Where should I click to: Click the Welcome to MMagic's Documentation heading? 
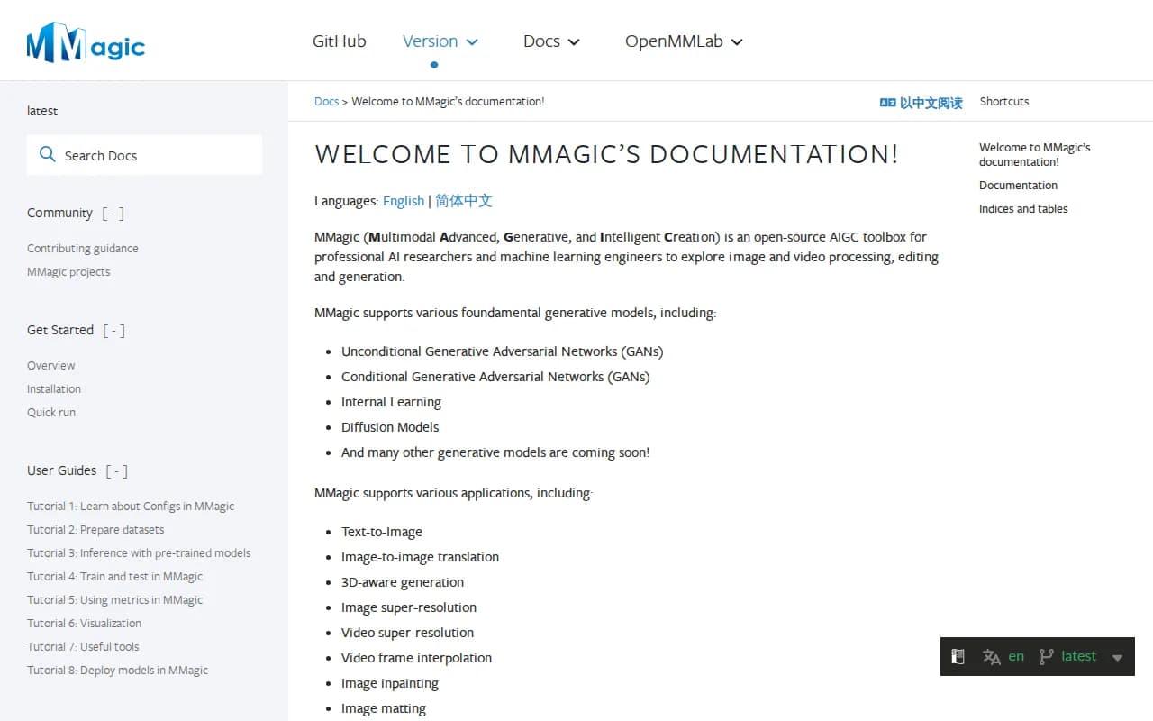pos(606,154)
